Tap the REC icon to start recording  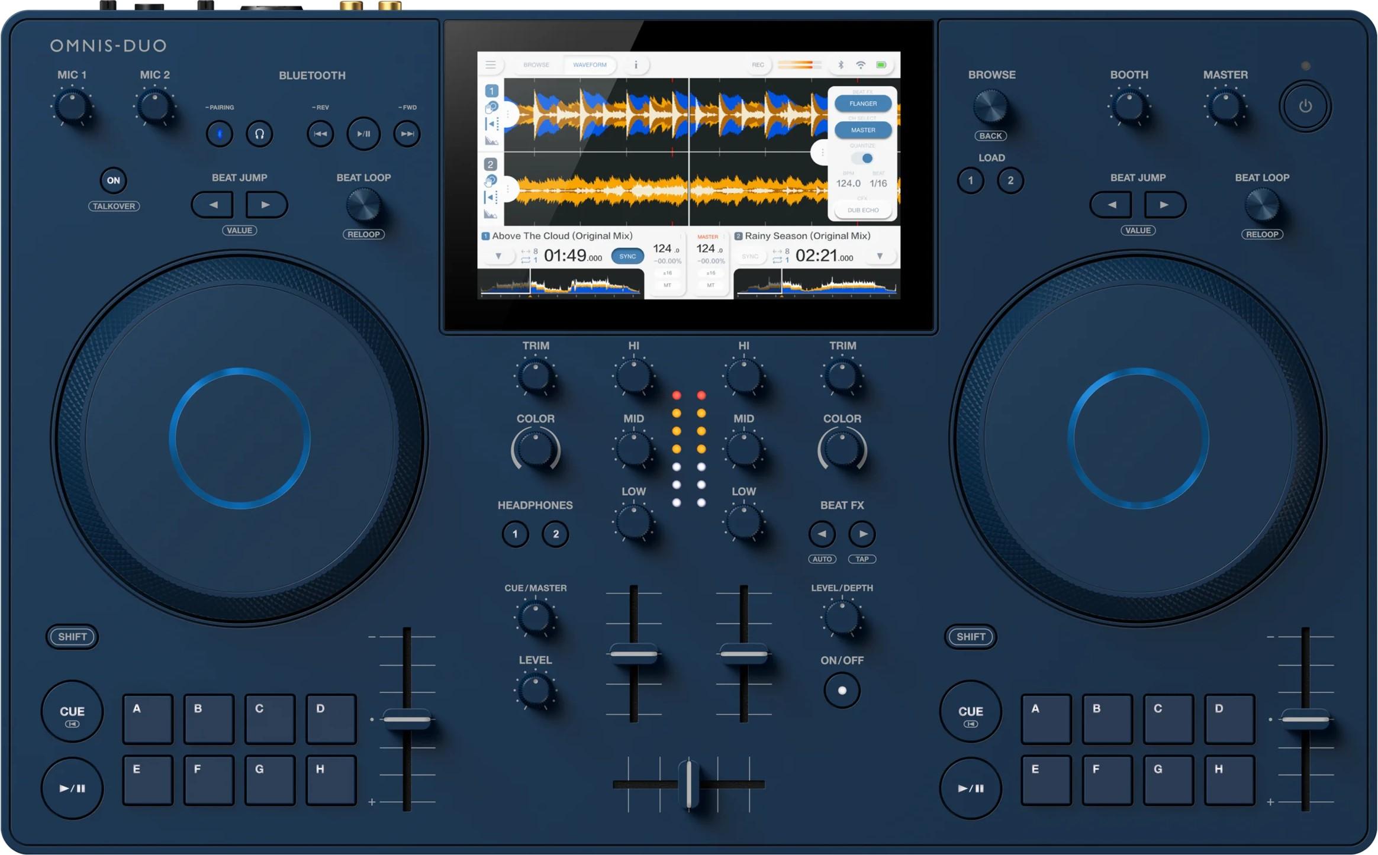(x=758, y=65)
